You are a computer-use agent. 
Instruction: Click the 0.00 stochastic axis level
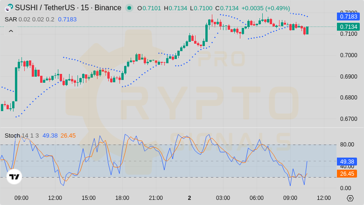346,188
